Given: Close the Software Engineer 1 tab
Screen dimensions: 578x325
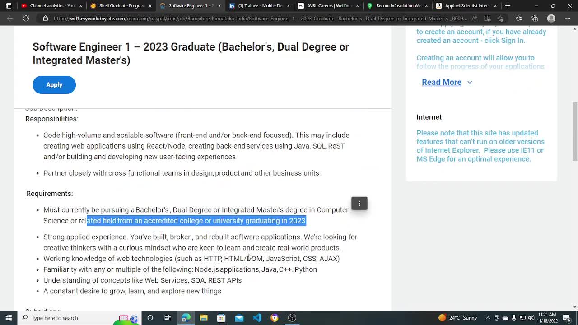Looking at the screenshot, I should 219,6.
